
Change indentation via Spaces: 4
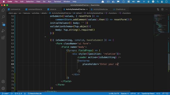pyautogui.click(x=125, y=93)
